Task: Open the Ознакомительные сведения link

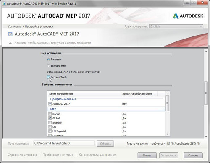Action: (98, 155)
